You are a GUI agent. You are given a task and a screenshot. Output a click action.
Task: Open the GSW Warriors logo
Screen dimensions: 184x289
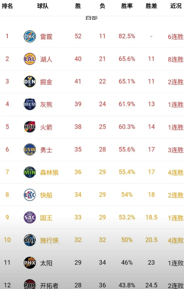point(30,149)
